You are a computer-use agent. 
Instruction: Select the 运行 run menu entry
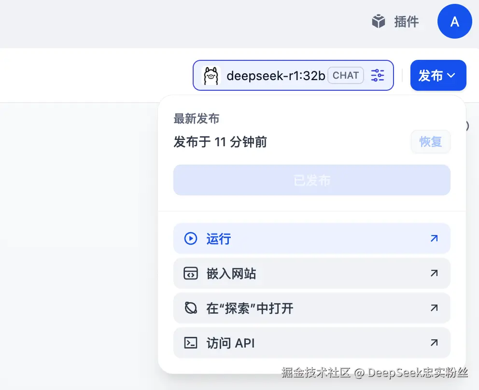(311, 238)
